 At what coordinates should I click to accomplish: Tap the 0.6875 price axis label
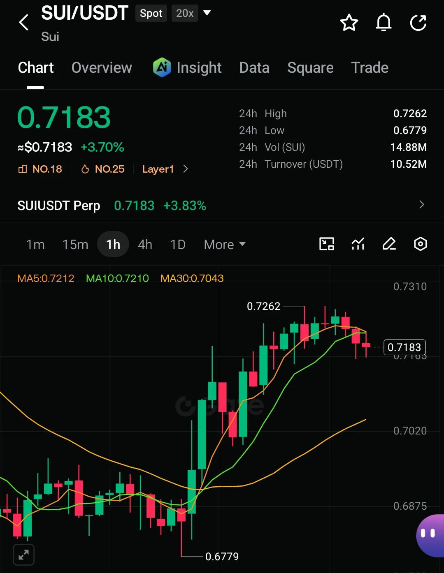pos(410,506)
